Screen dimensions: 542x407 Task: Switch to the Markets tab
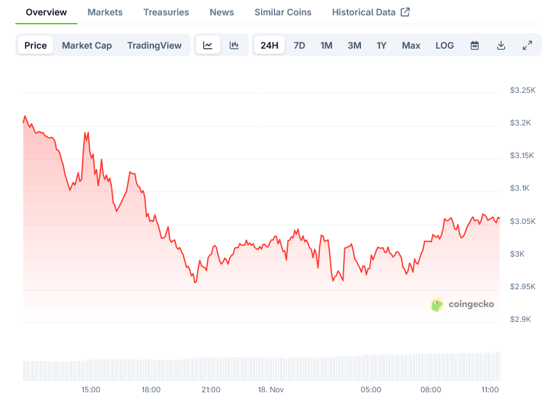[104, 12]
